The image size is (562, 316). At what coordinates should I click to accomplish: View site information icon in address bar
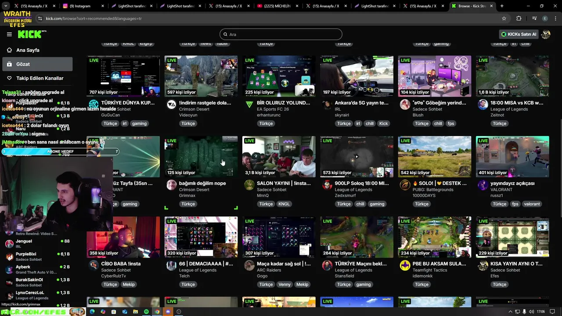[40, 18]
